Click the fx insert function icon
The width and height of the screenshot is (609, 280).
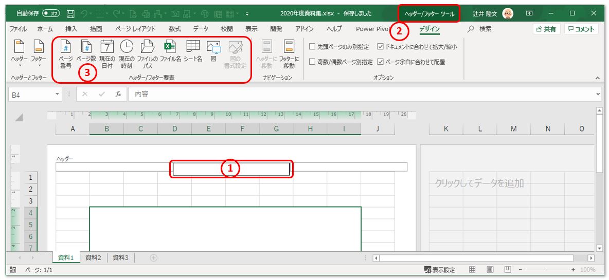(x=118, y=94)
